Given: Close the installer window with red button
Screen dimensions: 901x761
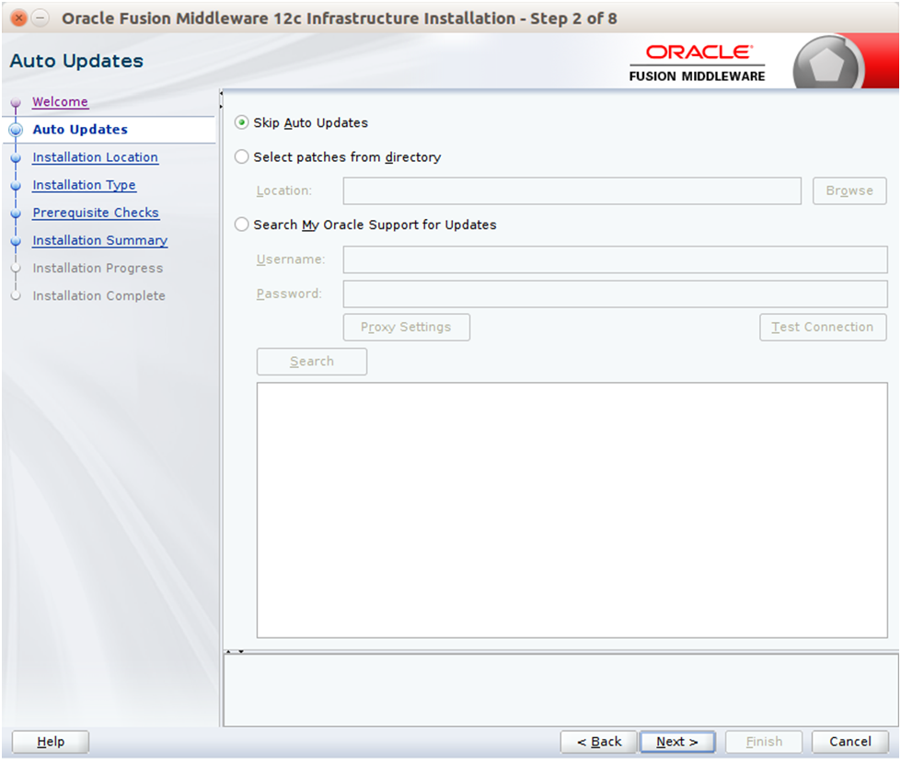Looking at the screenshot, I should pyautogui.click(x=19, y=17).
